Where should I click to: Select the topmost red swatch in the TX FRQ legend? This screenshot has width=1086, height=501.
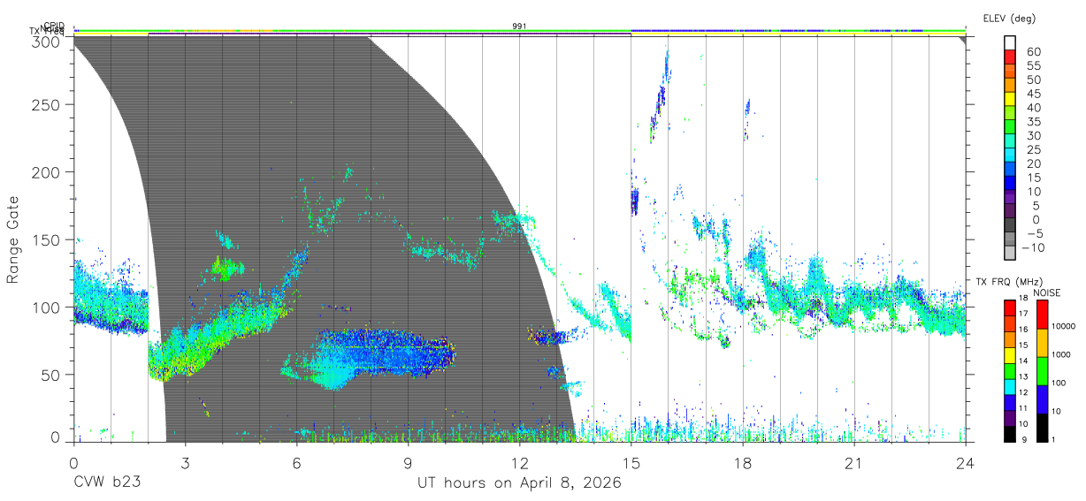point(1010,307)
